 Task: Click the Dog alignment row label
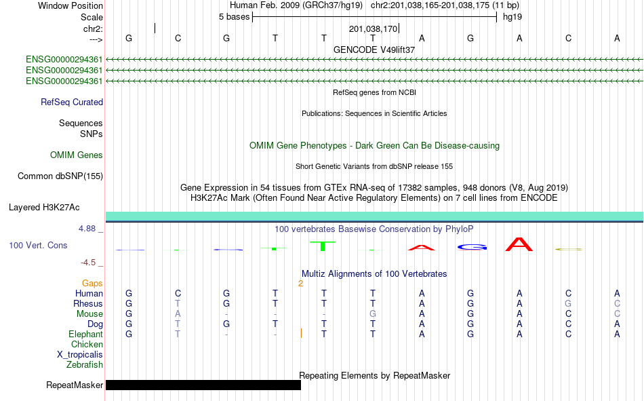click(95, 324)
